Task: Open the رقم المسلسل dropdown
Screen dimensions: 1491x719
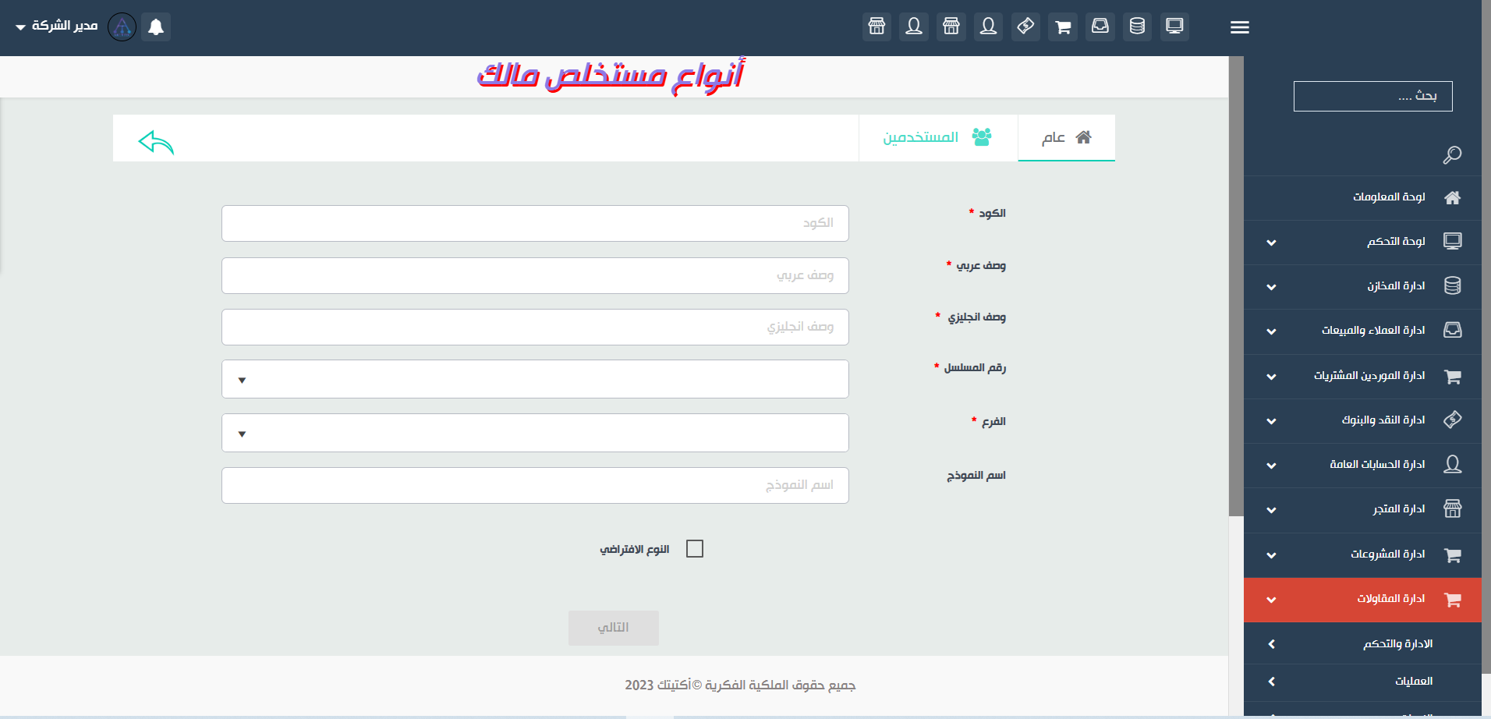Action: point(535,379)
